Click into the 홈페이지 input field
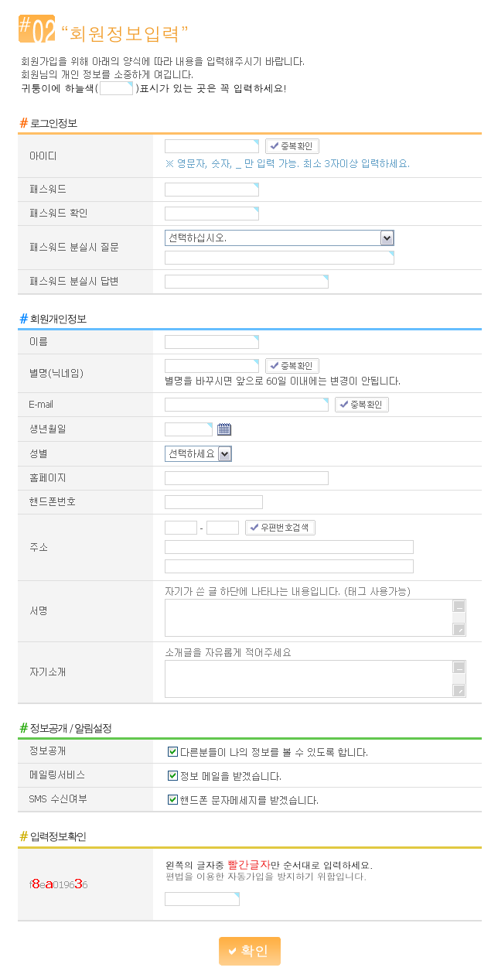498x971 pixels. pos(246,478)
